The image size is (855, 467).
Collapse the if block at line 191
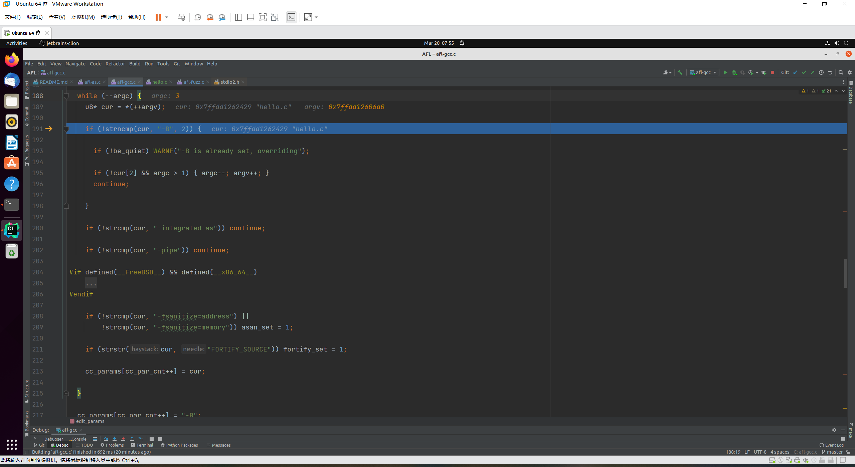(x=66, y=129)
